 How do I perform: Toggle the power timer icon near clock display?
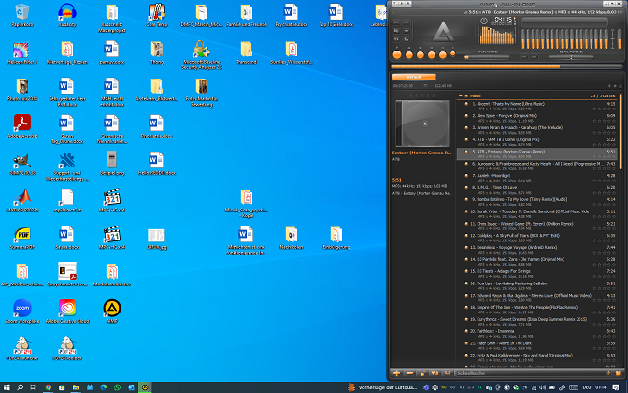point(484,21)
